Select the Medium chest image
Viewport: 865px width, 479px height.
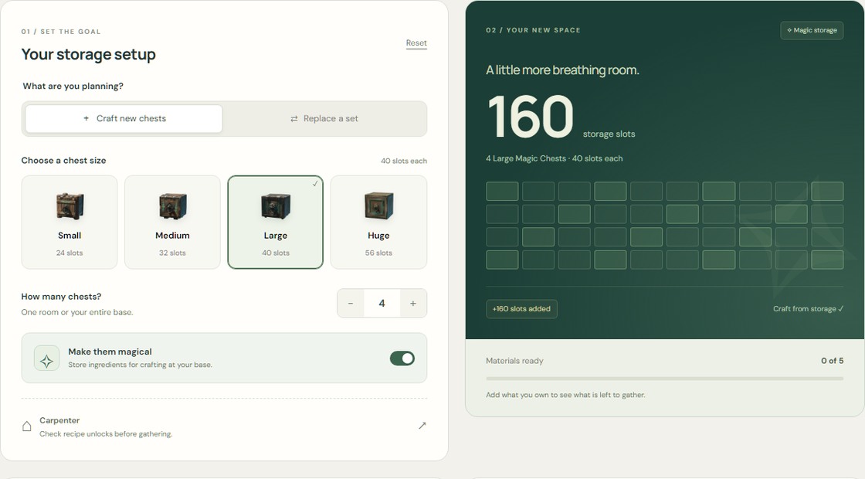point(173,206)
